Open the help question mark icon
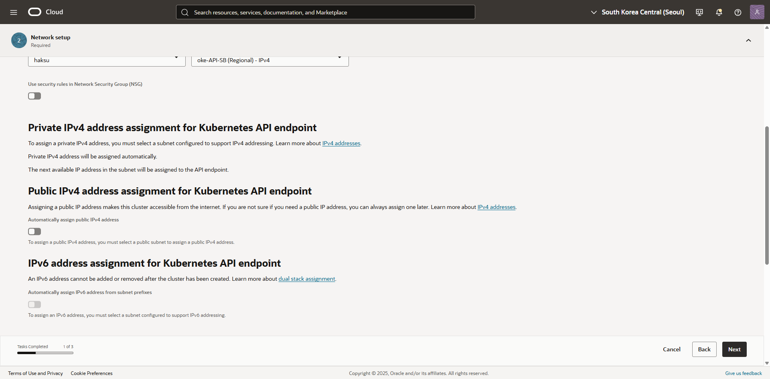 click(x=738, y=12)
